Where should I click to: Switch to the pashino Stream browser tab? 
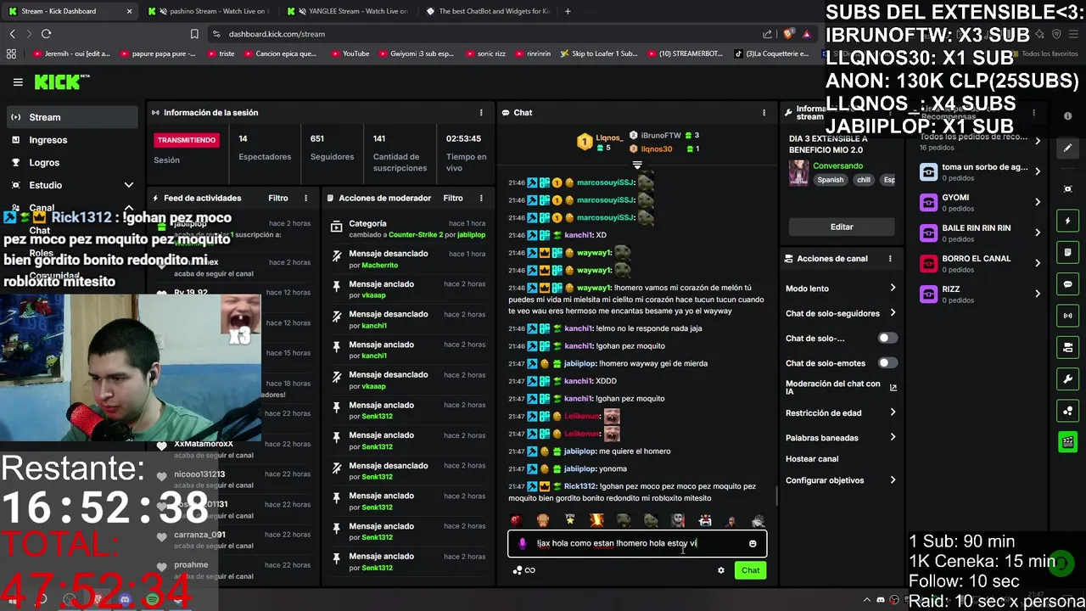[208, 11]
